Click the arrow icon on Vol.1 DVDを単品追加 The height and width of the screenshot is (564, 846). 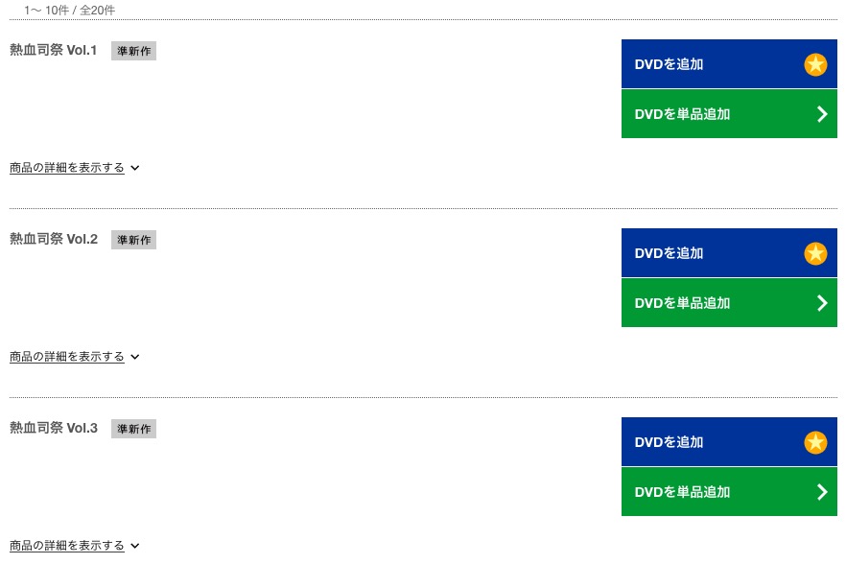pos(822,114)
